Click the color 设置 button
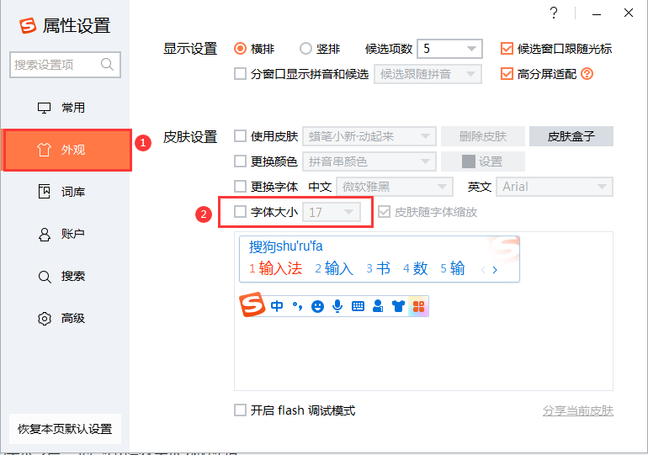648x455 pixels. coord(483,161)
